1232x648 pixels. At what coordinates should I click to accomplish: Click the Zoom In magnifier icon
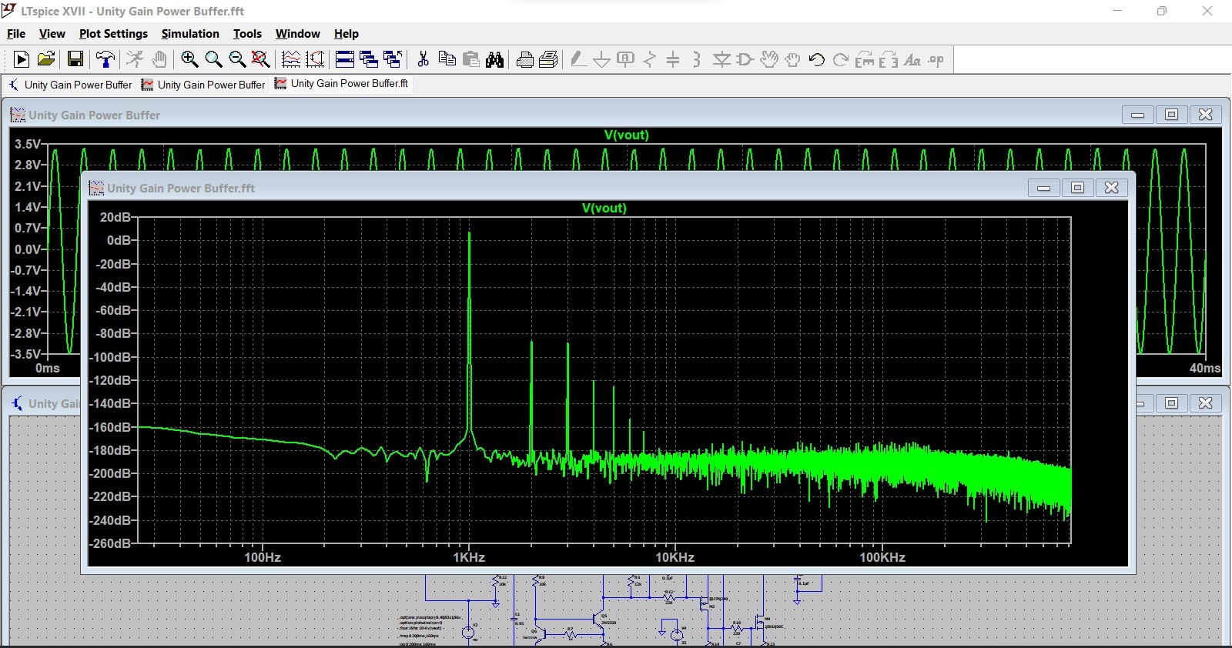tap(189, 59)
